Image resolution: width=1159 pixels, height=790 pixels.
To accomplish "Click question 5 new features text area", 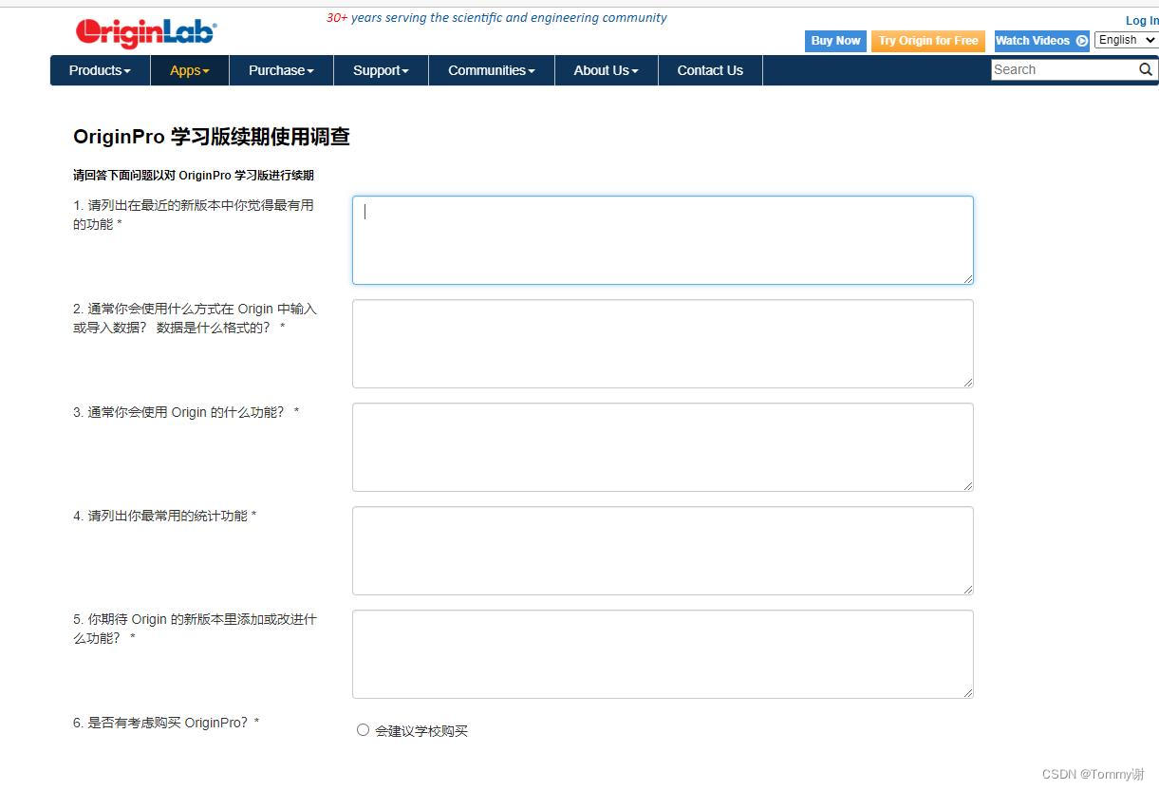I will pos(663,654).
